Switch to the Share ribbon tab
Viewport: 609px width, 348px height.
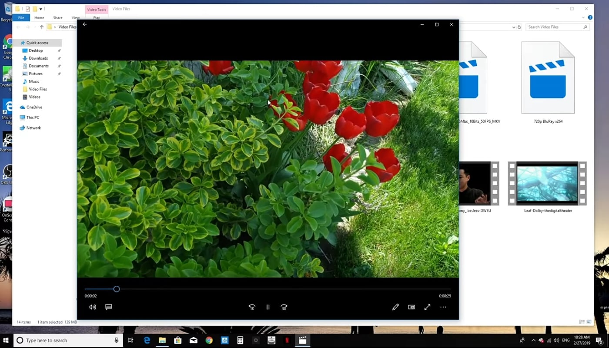58,18
